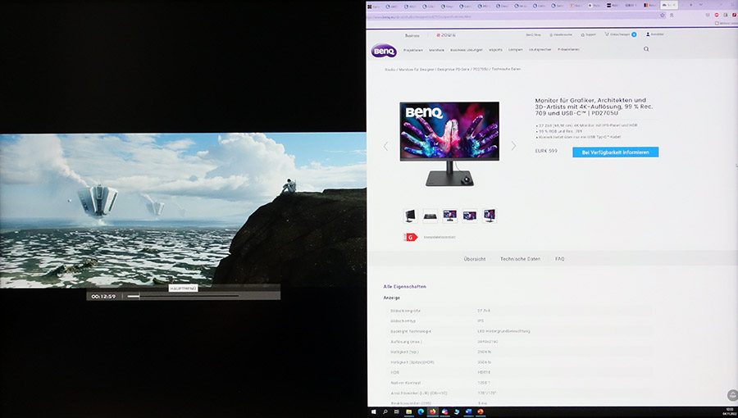
Task: Open Microsoft Edge from taskbar
Action: click(421, 412)
